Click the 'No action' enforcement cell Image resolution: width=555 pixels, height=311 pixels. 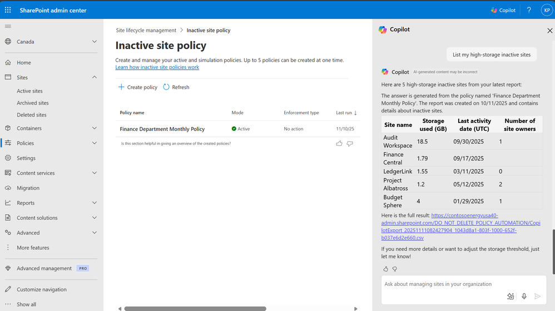pos(294,129)
